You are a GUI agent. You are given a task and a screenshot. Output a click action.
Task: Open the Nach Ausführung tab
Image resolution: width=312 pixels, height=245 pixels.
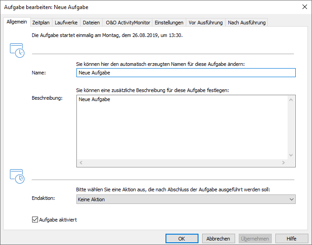pyautogui.click(x=246, y=23)
